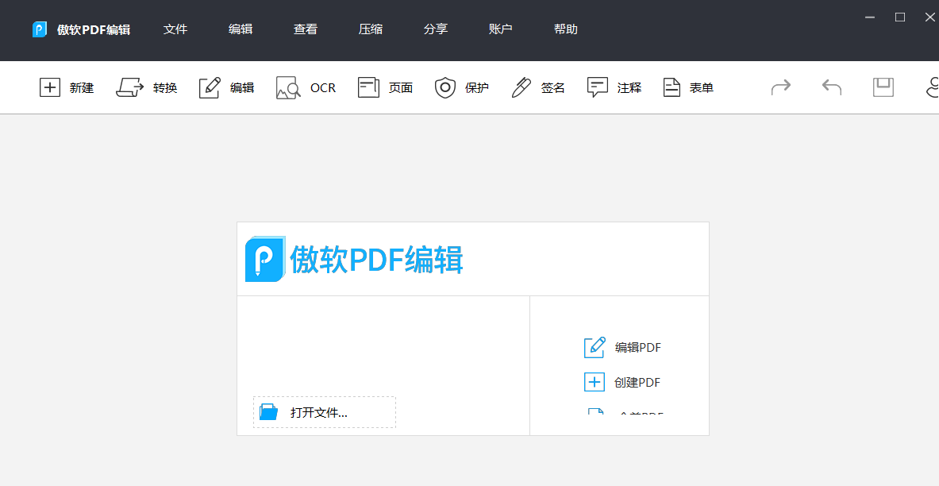The image size is (939, 486).
Task: Select the 编辑 pencil toolbar icon
Action: (210, 87)
